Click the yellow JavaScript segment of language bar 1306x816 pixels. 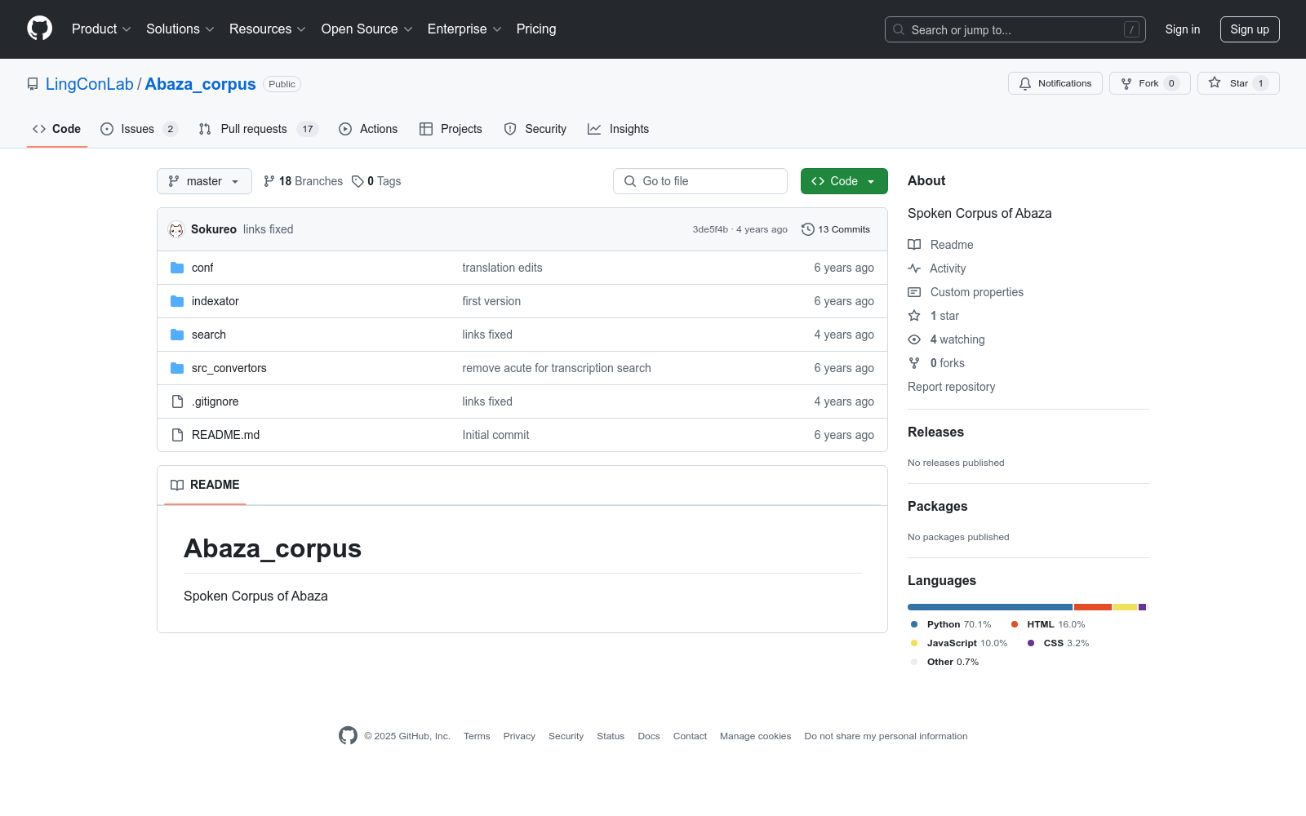[x=1125, y=607]
